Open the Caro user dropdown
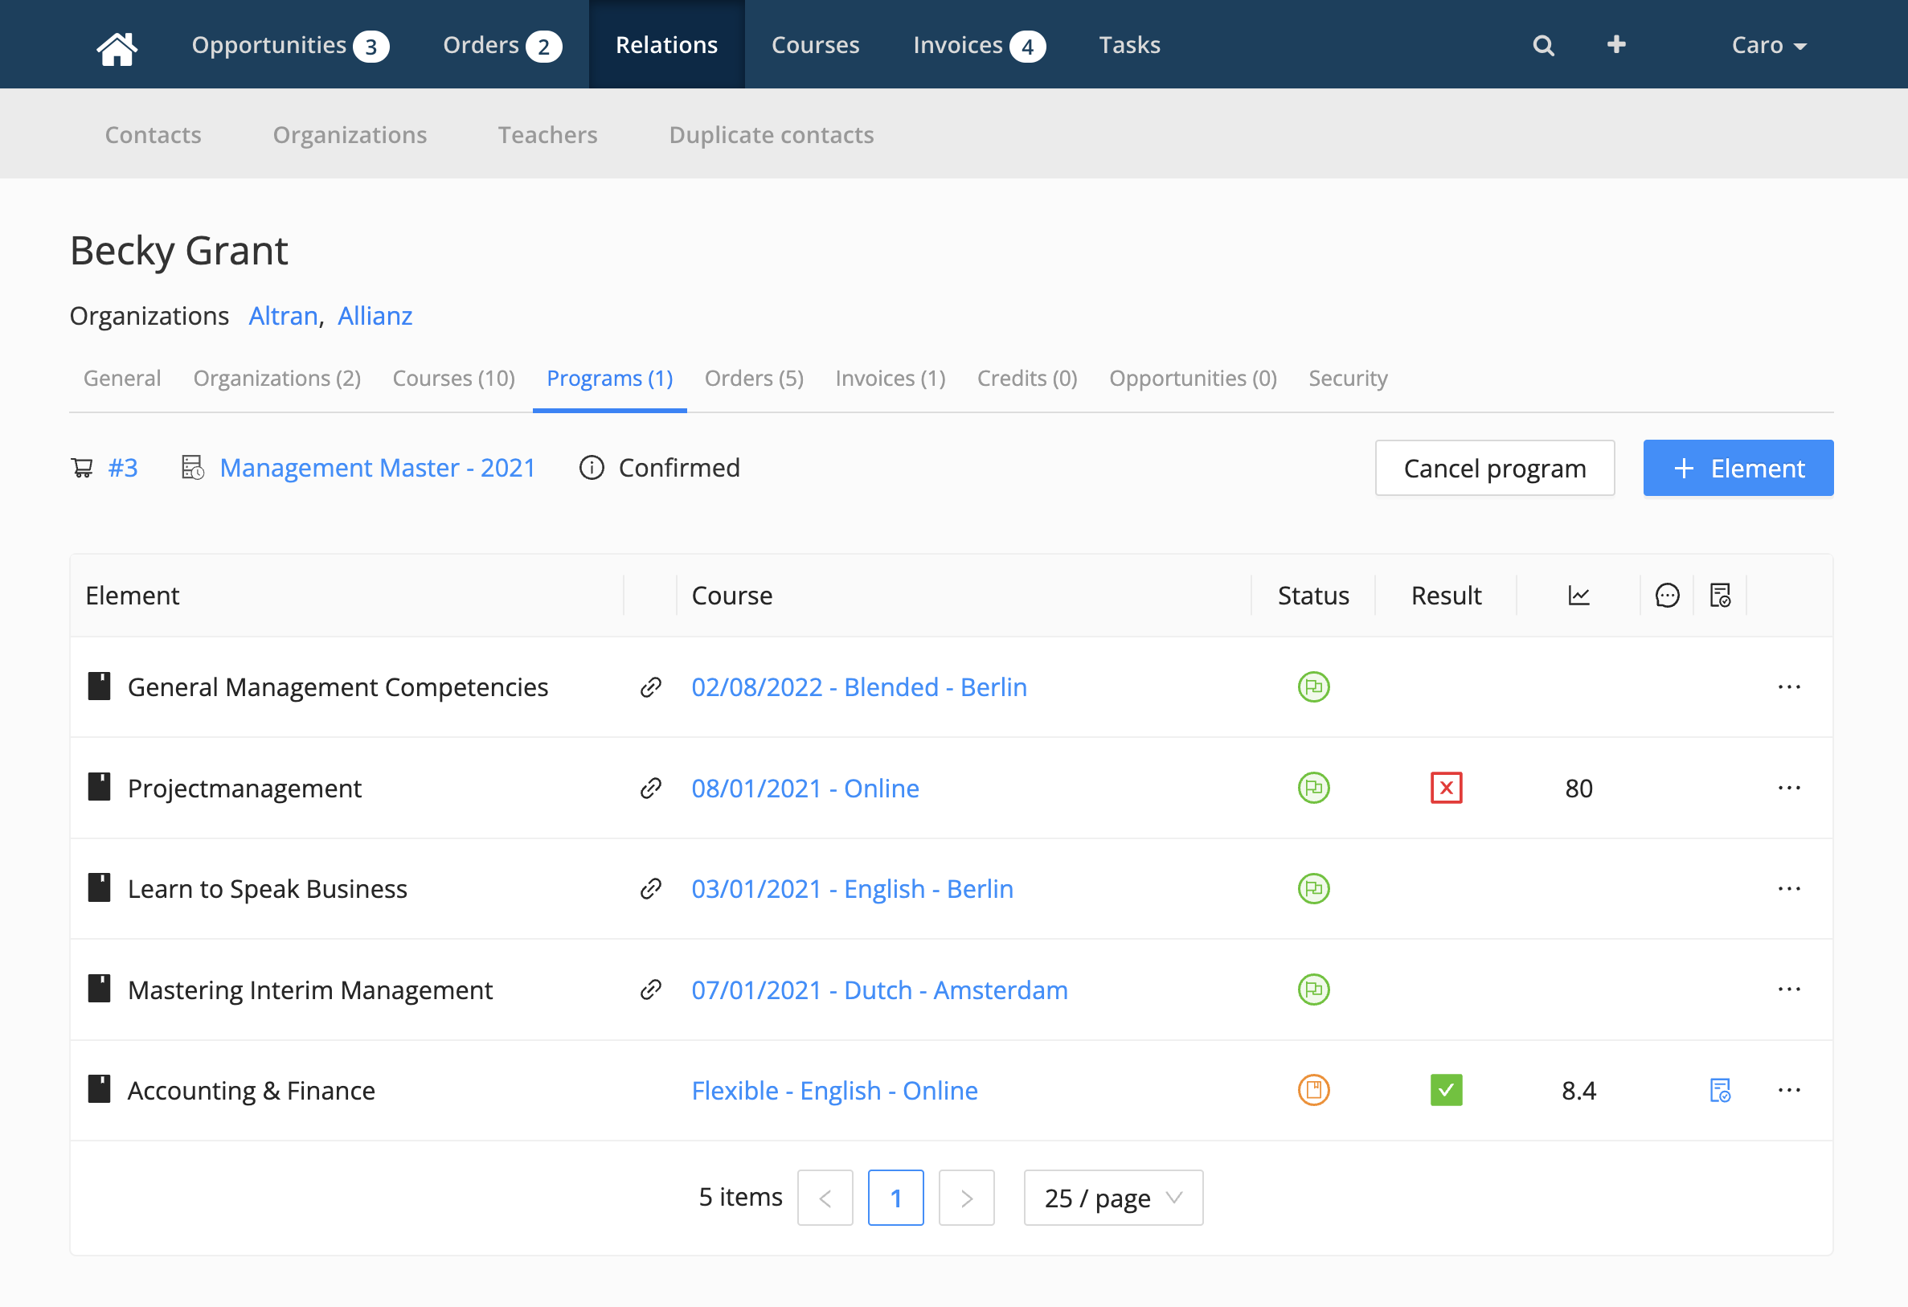1908x1307 pixels. [1768, 45]
